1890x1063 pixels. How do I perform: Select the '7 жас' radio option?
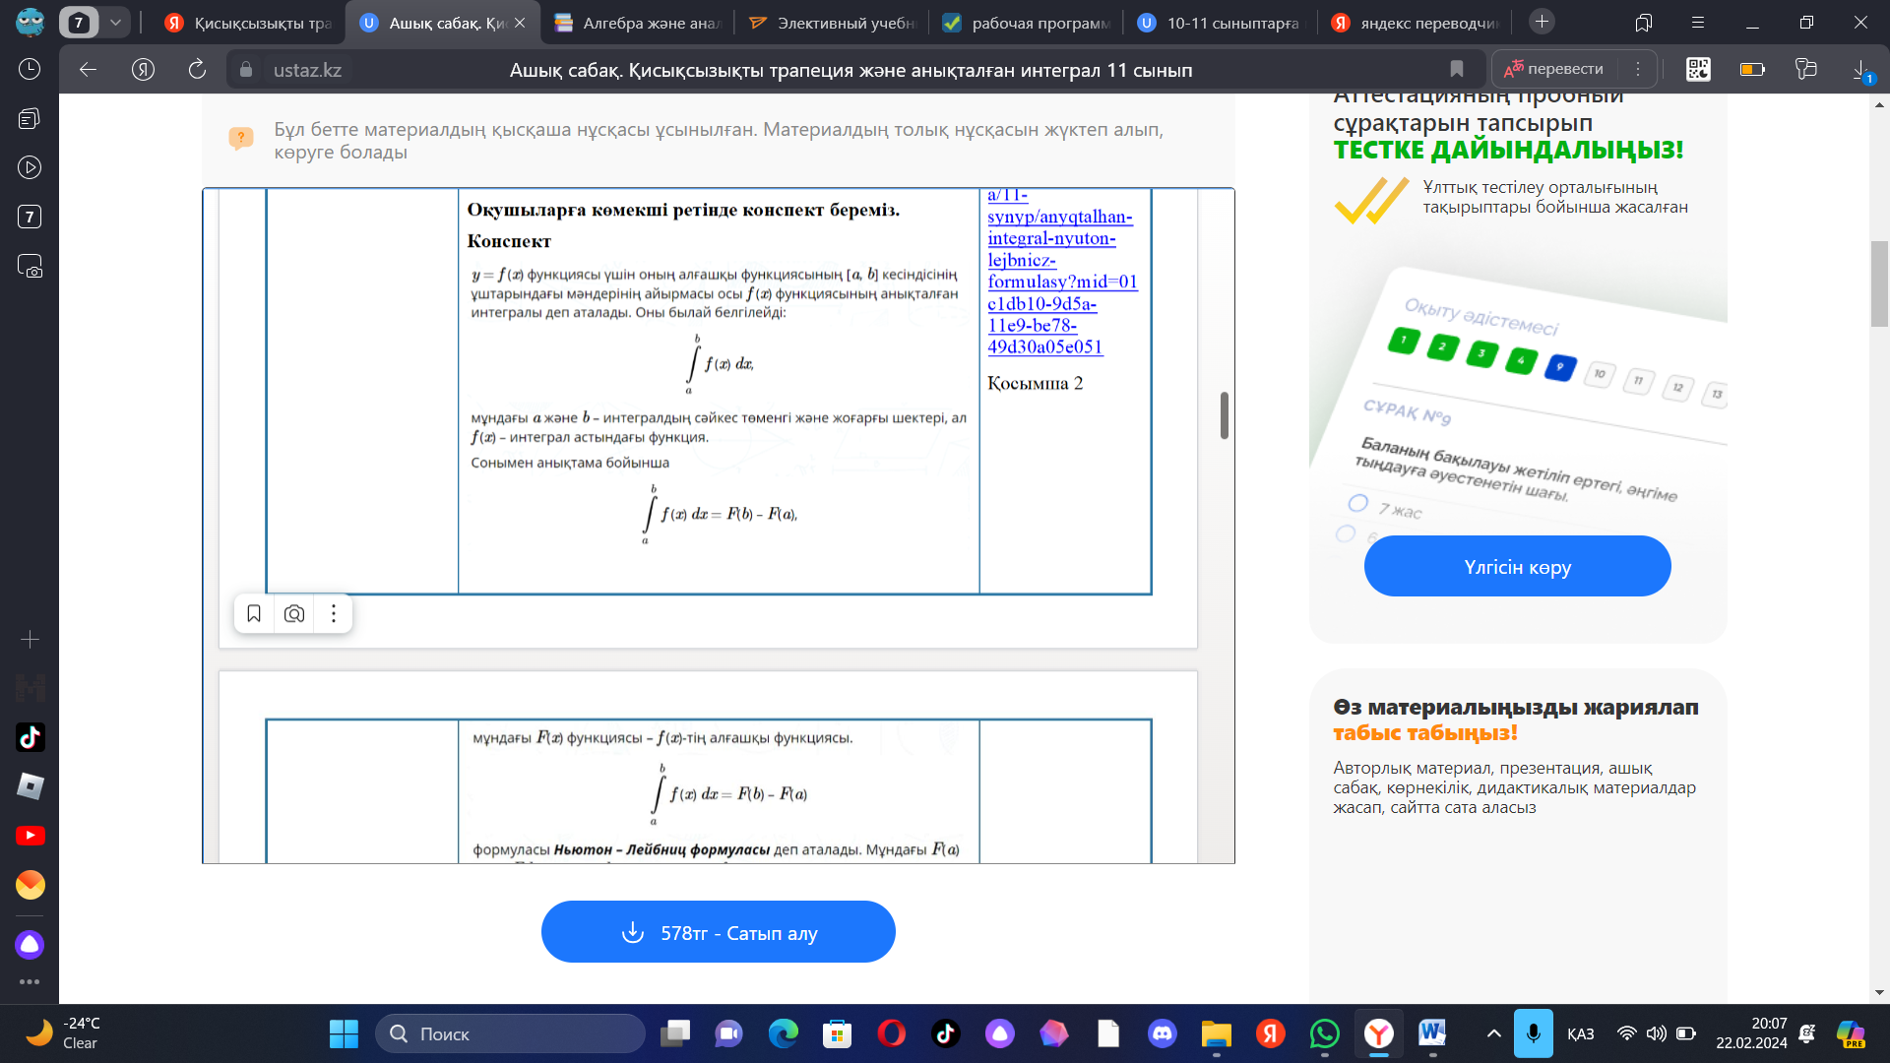[1358, 503]
